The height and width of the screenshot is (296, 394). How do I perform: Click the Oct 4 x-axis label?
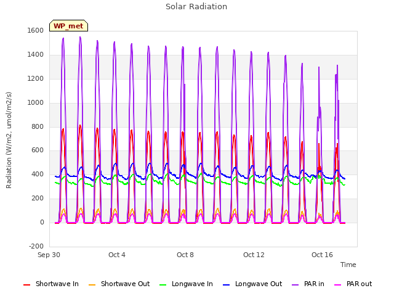pyautogui.click(x=117, y=255)
